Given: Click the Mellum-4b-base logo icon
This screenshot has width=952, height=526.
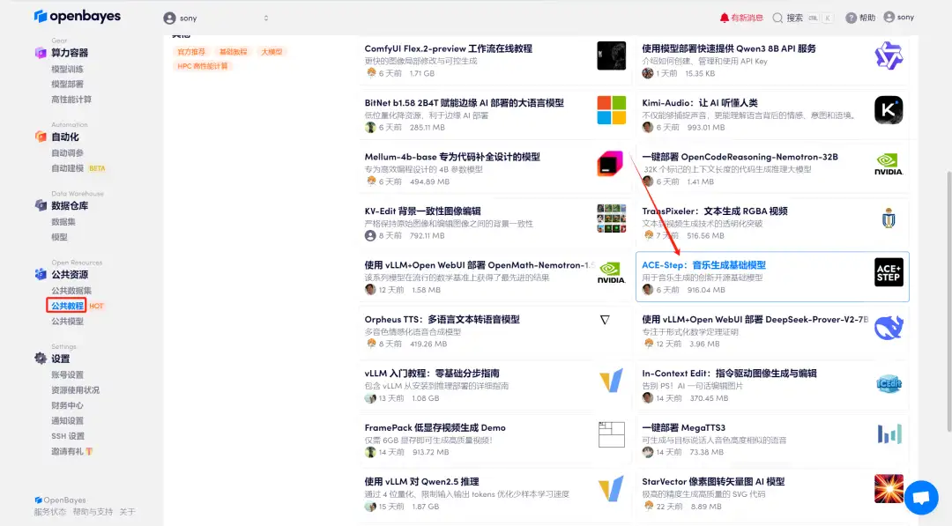Looking at the screenshot, I should (610, 164).
